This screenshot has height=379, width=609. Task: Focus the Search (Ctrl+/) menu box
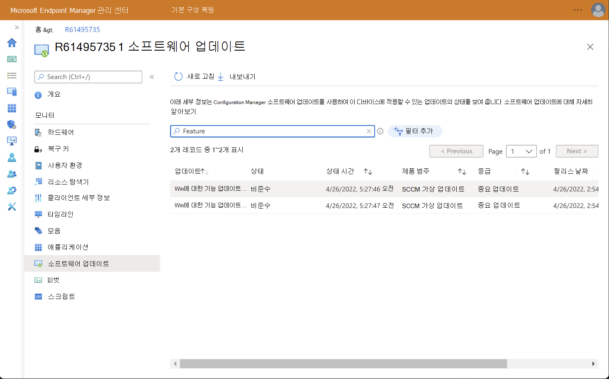click(x=88, y=77)
